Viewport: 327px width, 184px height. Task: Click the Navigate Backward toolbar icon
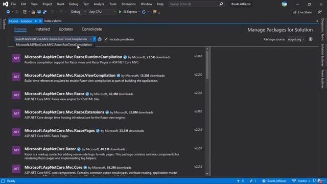click(8, 12)
